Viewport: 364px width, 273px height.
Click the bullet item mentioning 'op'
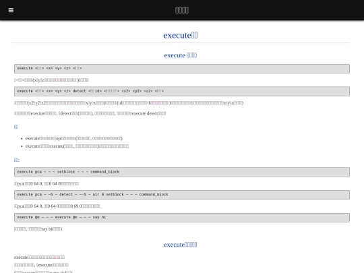[74, 139]
